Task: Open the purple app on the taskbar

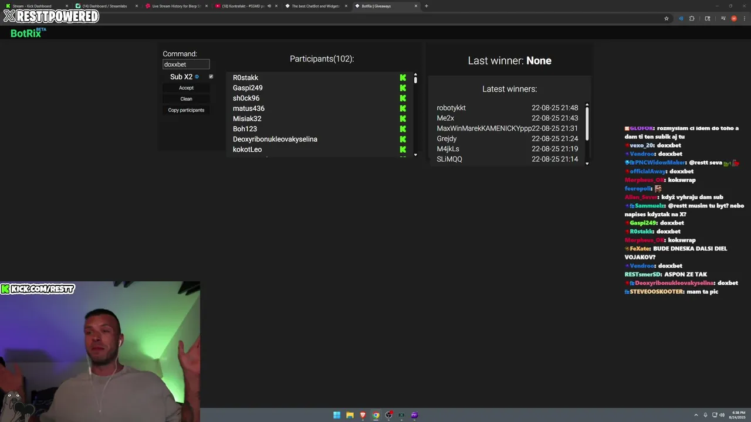Action: click(x=414, y=415)
